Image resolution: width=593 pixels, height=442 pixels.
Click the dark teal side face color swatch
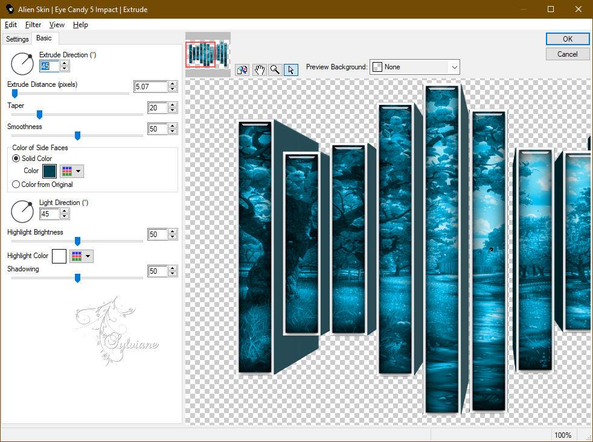point(50,171)
